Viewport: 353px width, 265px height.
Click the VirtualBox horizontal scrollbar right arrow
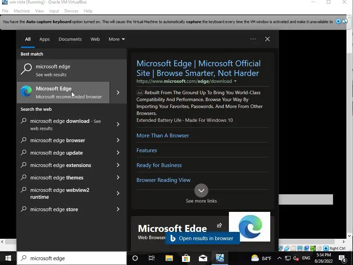pyautogui.click(x=344, y=242)
